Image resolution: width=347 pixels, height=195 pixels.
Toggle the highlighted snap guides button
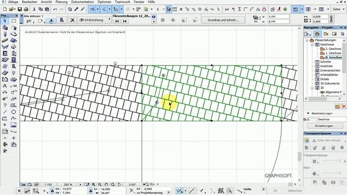(104, 9)
